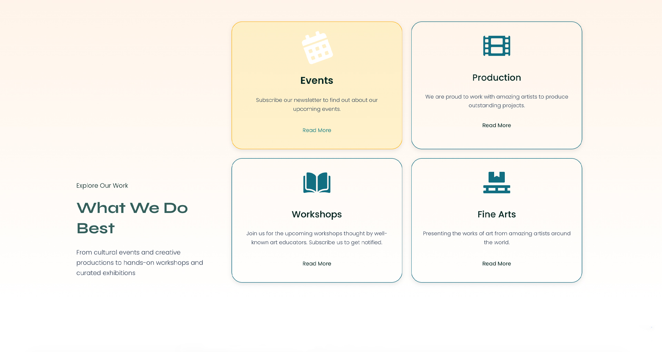Click the Workshops card title
The height and width of the screenshot is (352, 662).
(x=317, y=214)
